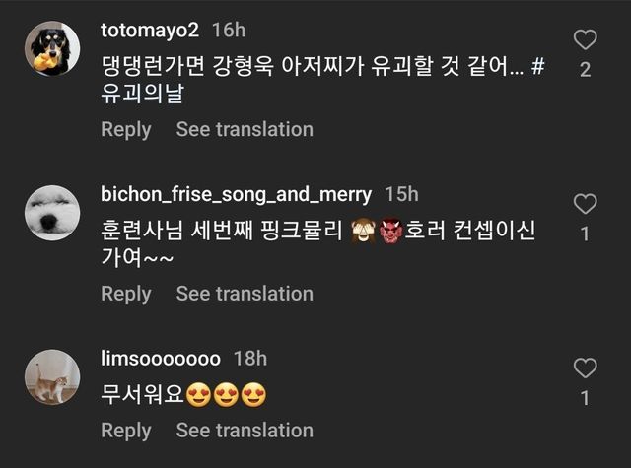View the 2 likes on totomayo2's comment

pos(586,71)
